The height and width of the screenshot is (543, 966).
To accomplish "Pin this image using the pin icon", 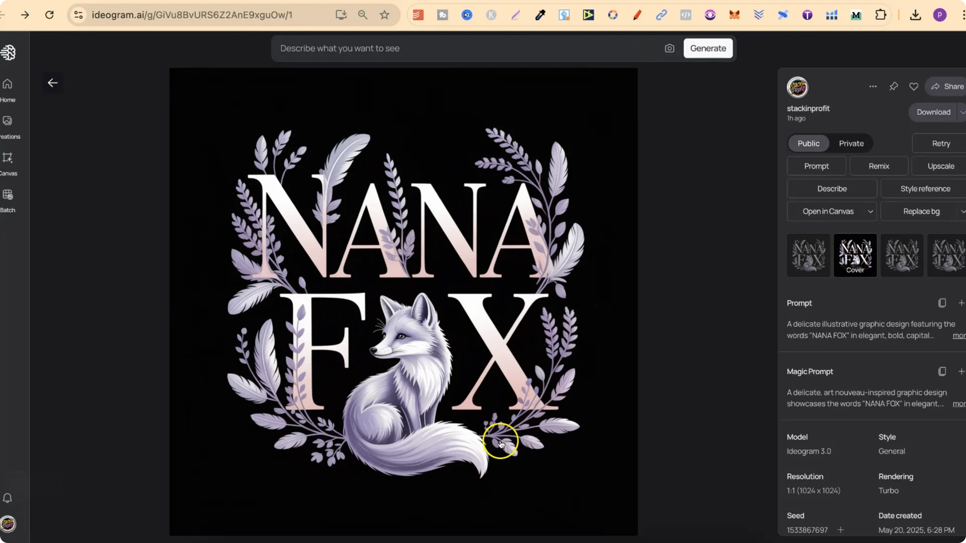I will point(894,86).
